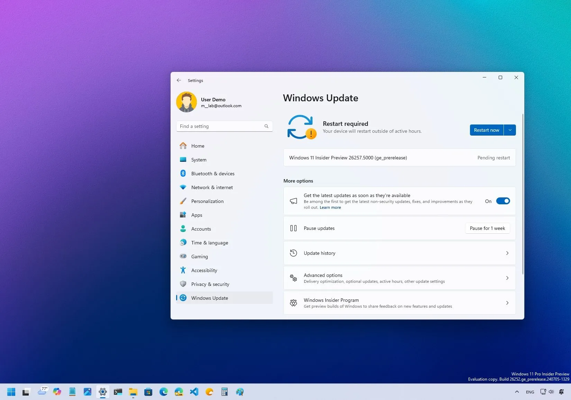Expand the Advanced options chevron

507,278
